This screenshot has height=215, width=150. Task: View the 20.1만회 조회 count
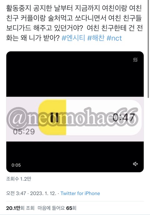(x=20, y=208)
